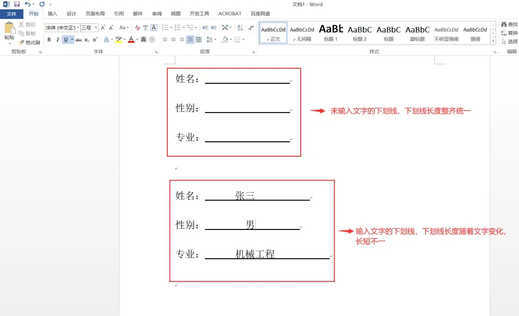Toggle Bold formatting
The image size is (519, 316).
(x=49, y=40)
